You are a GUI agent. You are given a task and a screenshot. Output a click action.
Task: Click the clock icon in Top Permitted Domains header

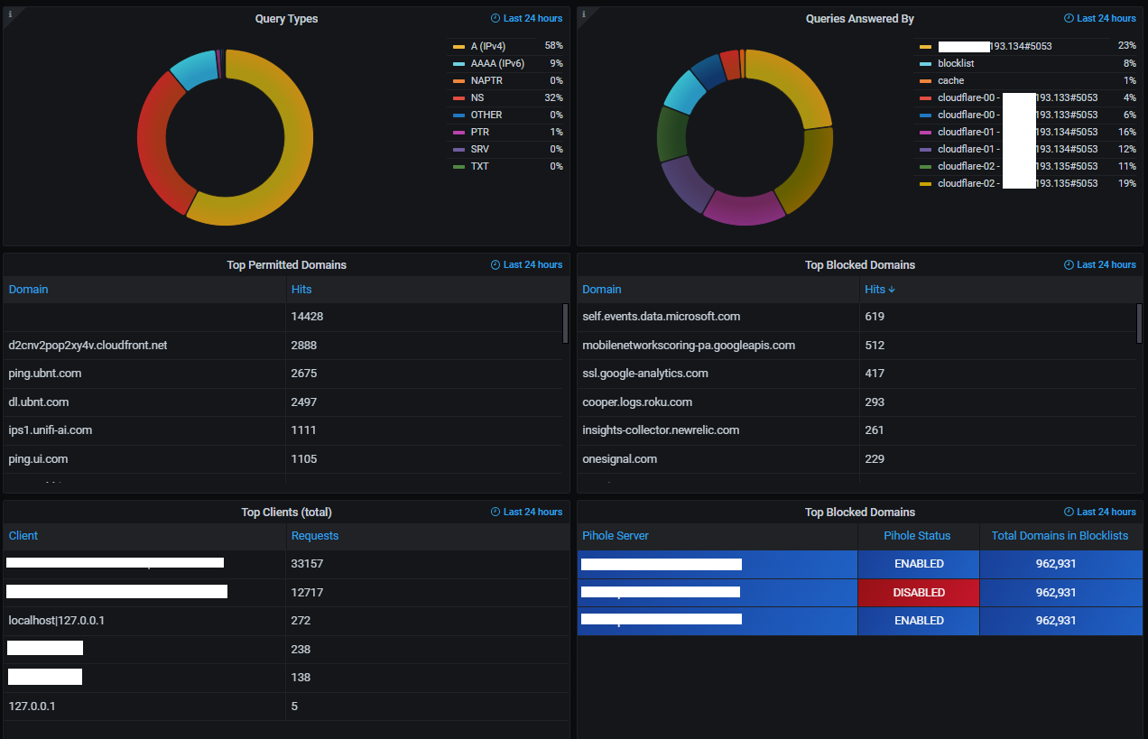click(x=495, y=265)
